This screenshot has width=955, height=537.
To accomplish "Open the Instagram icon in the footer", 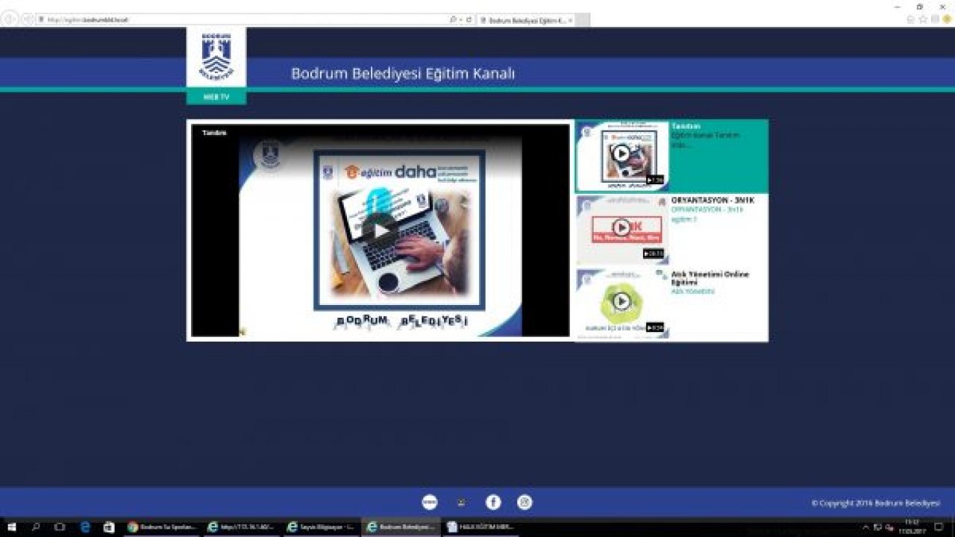I will click(525, 502).
